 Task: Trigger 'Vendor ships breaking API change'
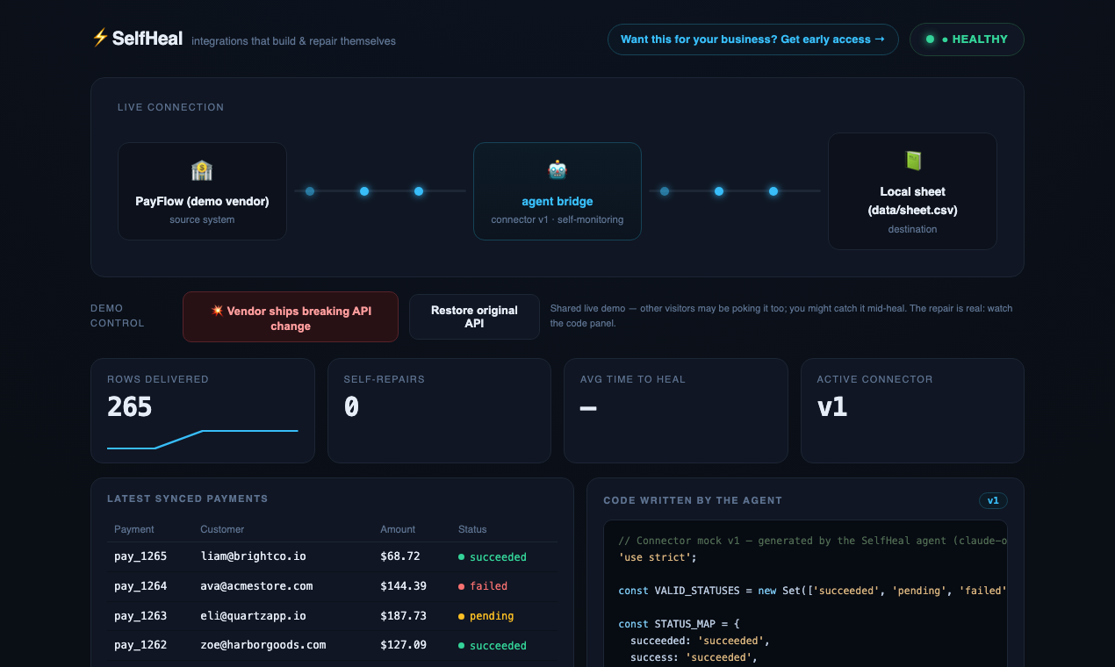[x=291, y=317]
